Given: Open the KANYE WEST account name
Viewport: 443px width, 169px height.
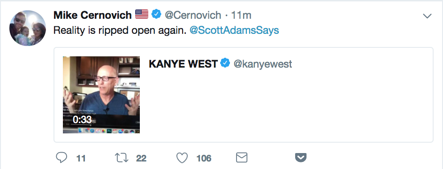Looking at the screenshot, I should click(x=183, y=64).
